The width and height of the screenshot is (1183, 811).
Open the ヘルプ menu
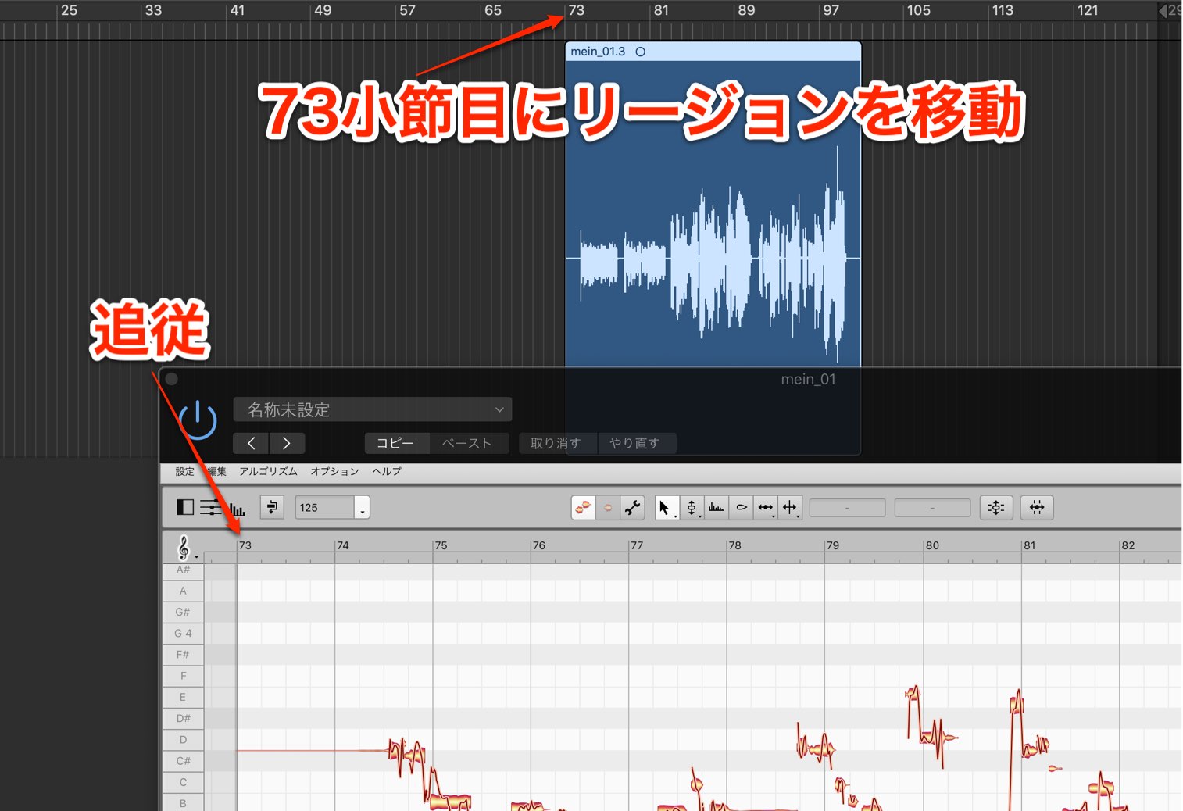tap(387, 471)
